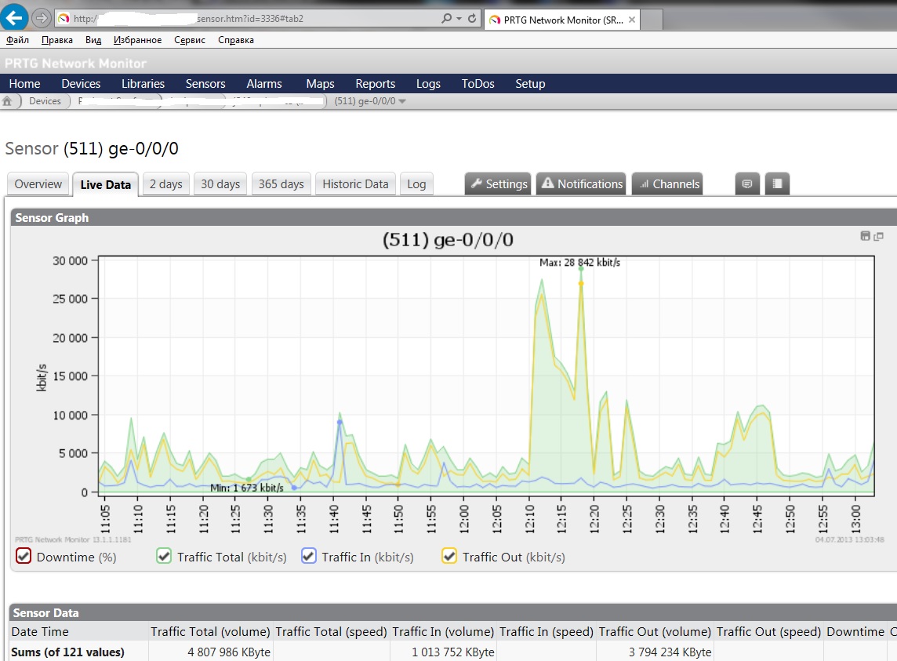Close the PRTG Network Monitor browser tab
Image resolution: width=897 pixels, height=661 pixels.
tap(631, 20)
